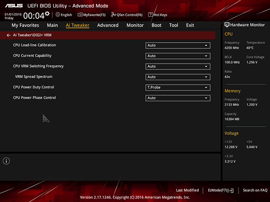Click the MyFavorite(F3) label
The width and height of the screenshot is (270, 202).
(94, 15)
